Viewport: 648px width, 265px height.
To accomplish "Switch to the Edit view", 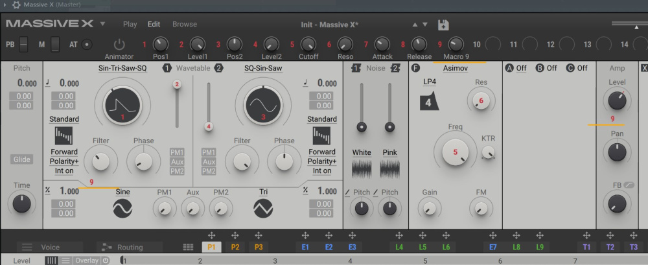I will [x=154, y=25].
